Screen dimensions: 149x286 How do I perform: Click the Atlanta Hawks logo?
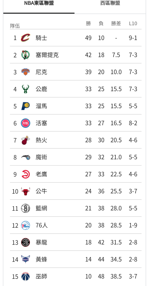pos(25,174)
